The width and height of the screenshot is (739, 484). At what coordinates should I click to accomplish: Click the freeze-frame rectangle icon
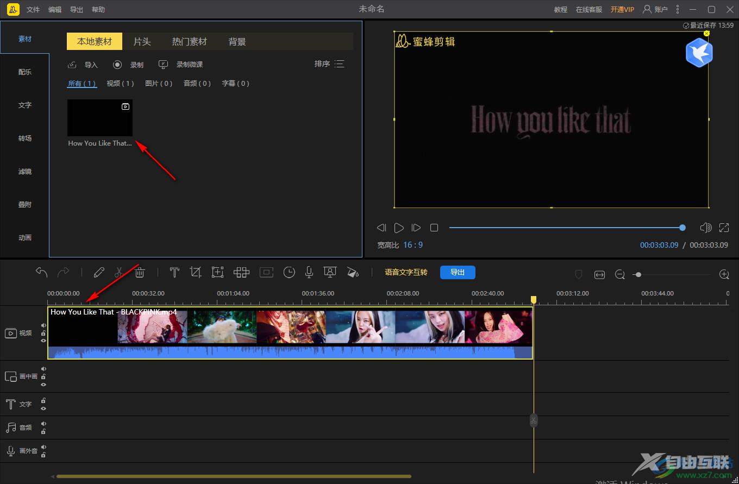tap(266, 272)
